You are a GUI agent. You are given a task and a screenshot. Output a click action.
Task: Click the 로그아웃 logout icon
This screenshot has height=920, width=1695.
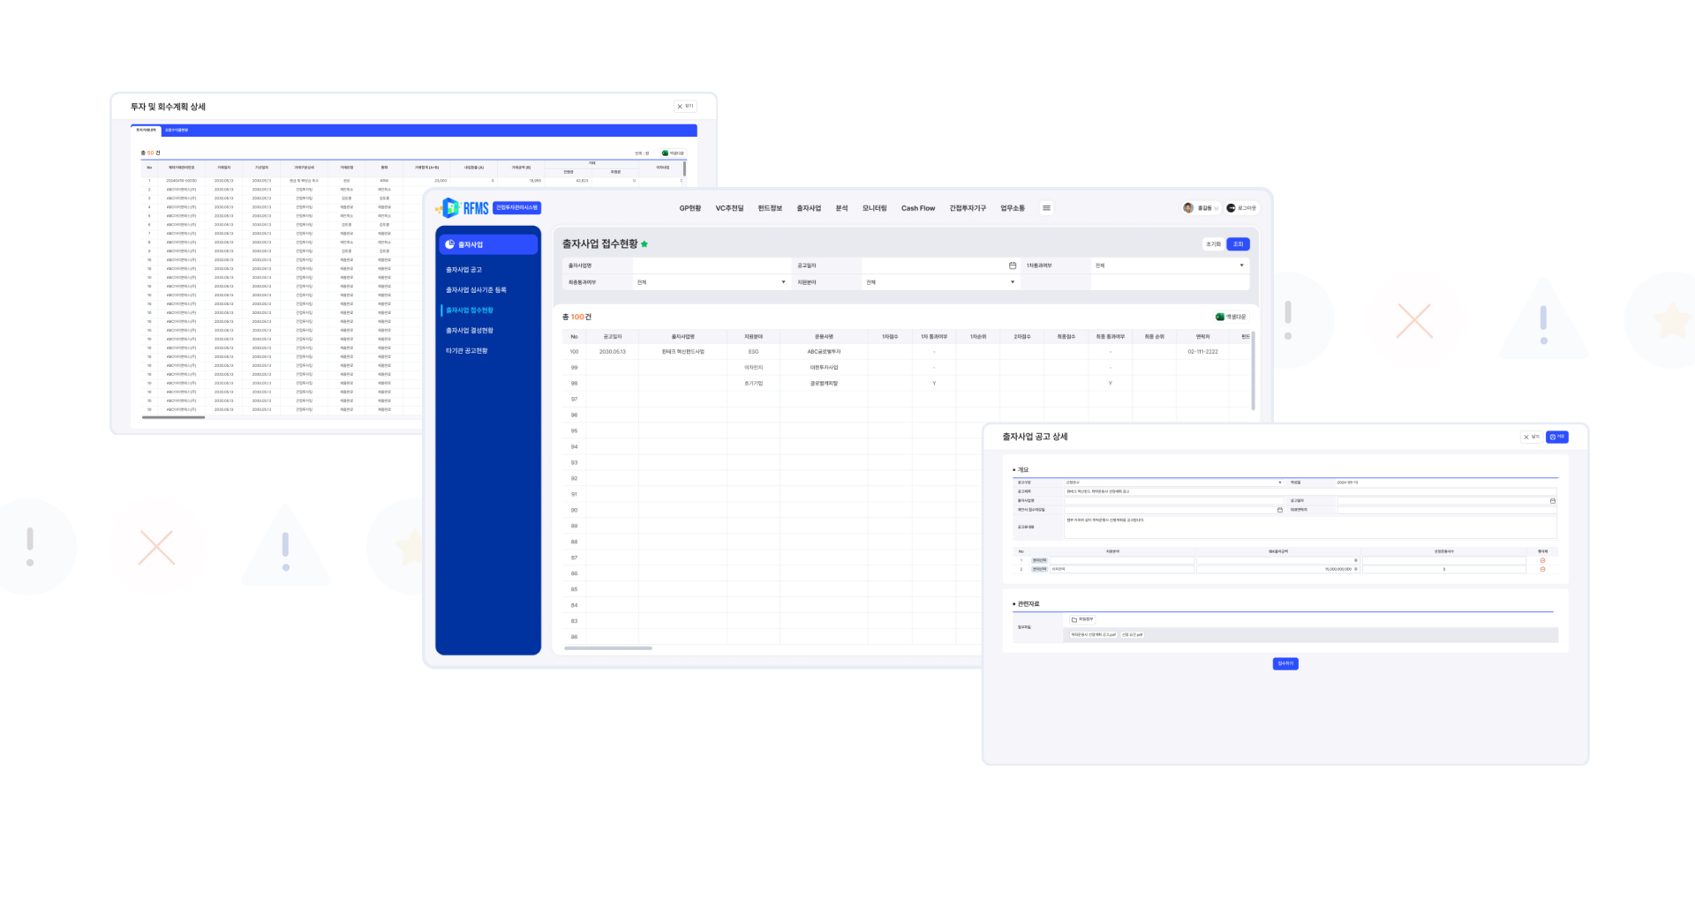(1231, 208)
